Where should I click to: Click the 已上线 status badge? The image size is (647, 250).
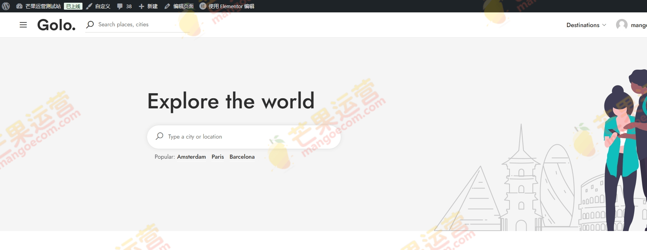(x=73, y=6)
